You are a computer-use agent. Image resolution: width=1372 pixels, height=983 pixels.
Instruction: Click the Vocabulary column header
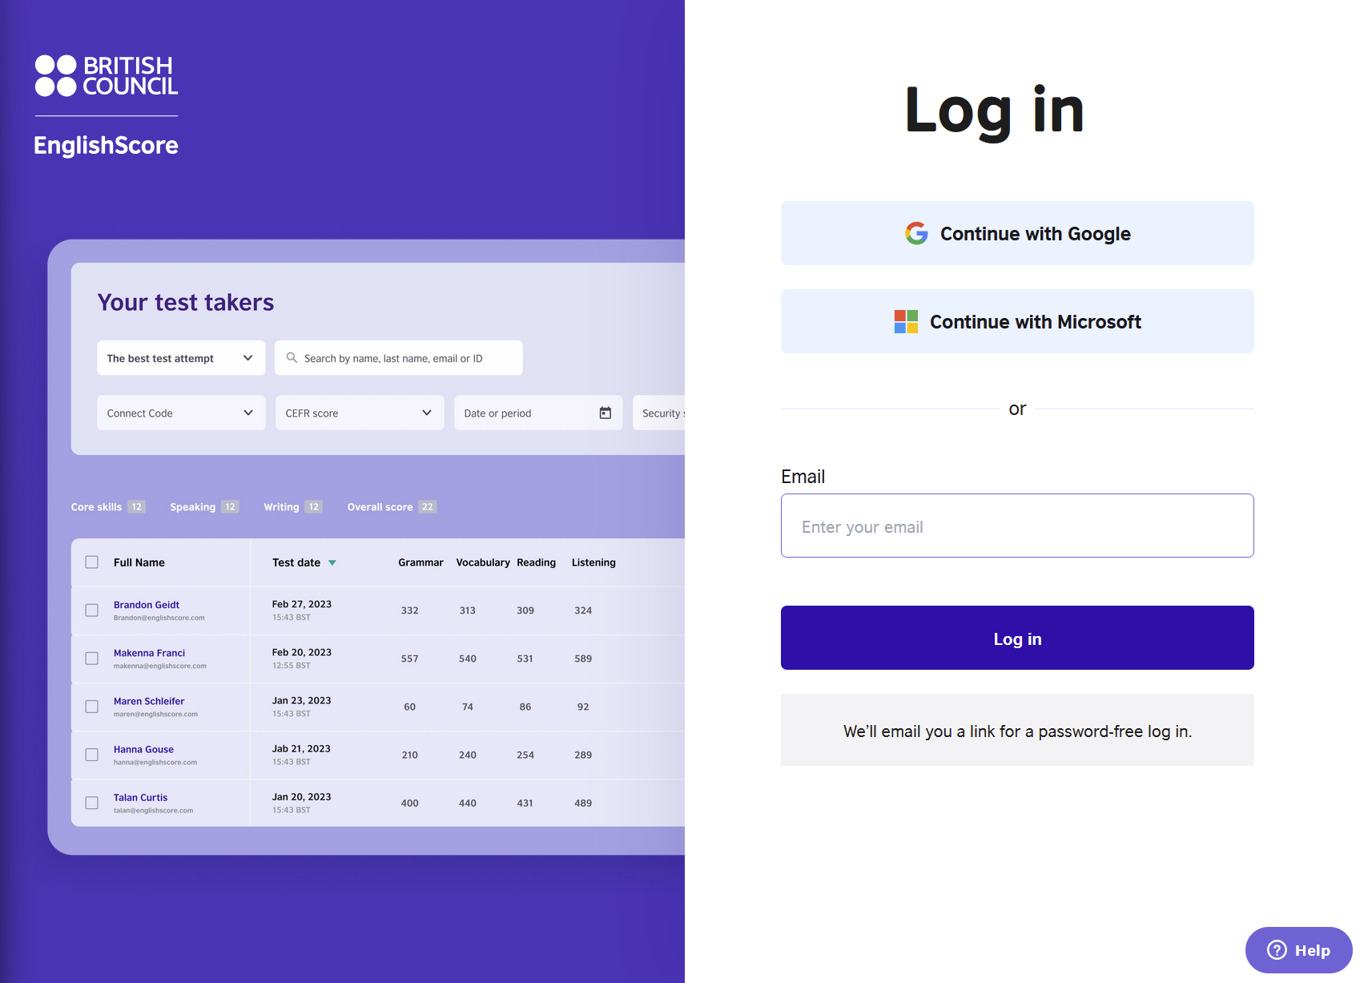[483, 562]
